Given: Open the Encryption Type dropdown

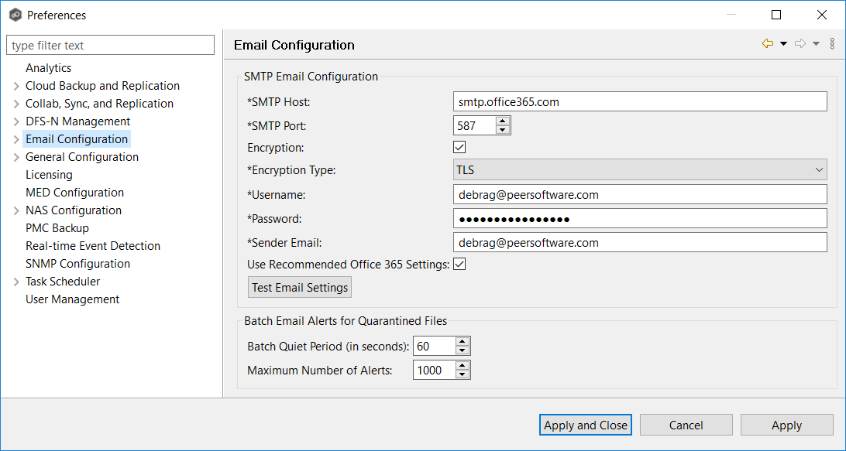Looking at the screenshot, I should (x=640, y=171).
